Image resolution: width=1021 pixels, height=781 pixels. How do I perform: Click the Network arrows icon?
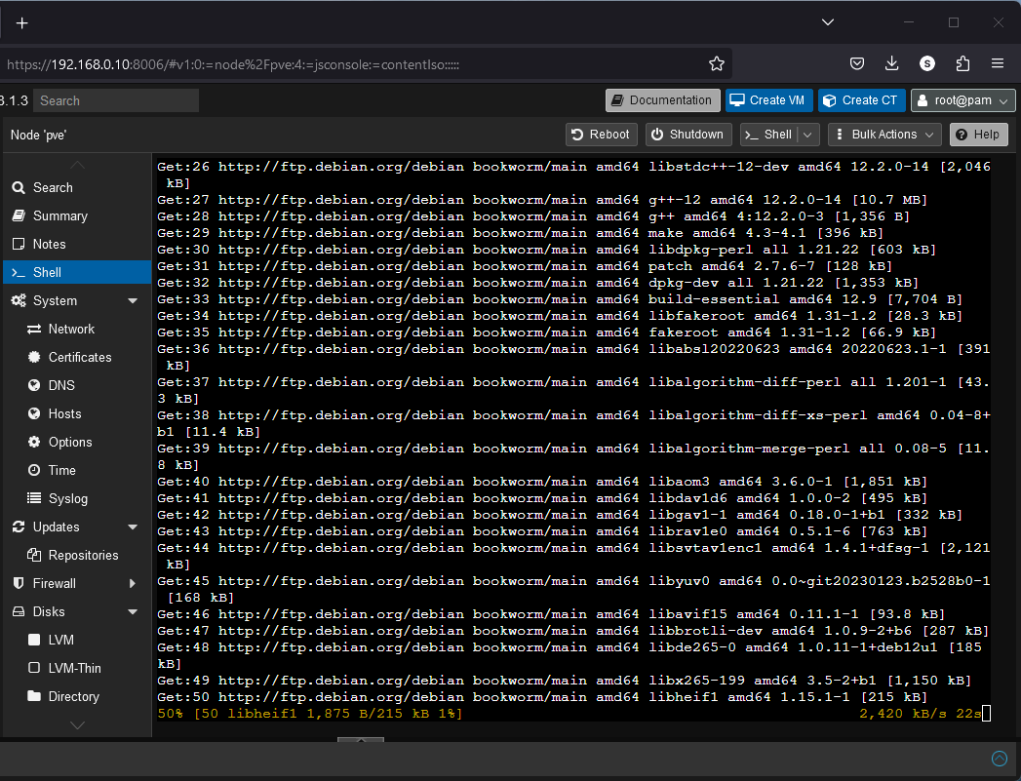(x=34, y=330)
